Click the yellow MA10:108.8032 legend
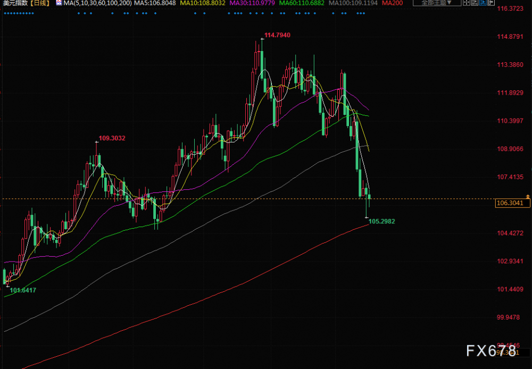 point(202,3)
